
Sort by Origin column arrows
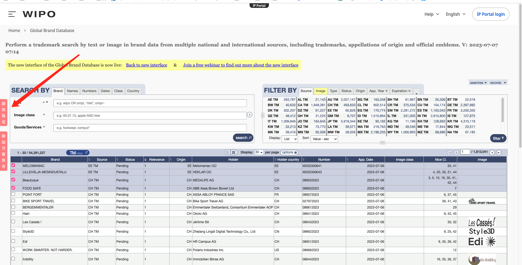click(x=171, y=160)
